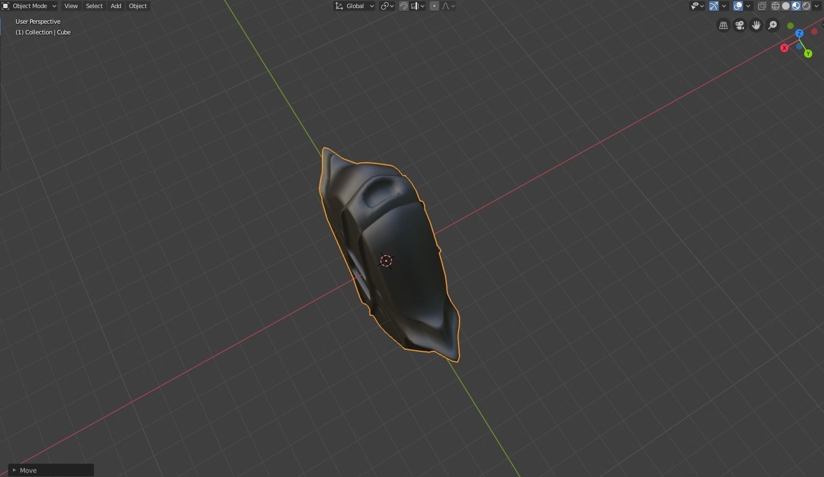Toggle camera view using the camera icon

pos(739,25)
